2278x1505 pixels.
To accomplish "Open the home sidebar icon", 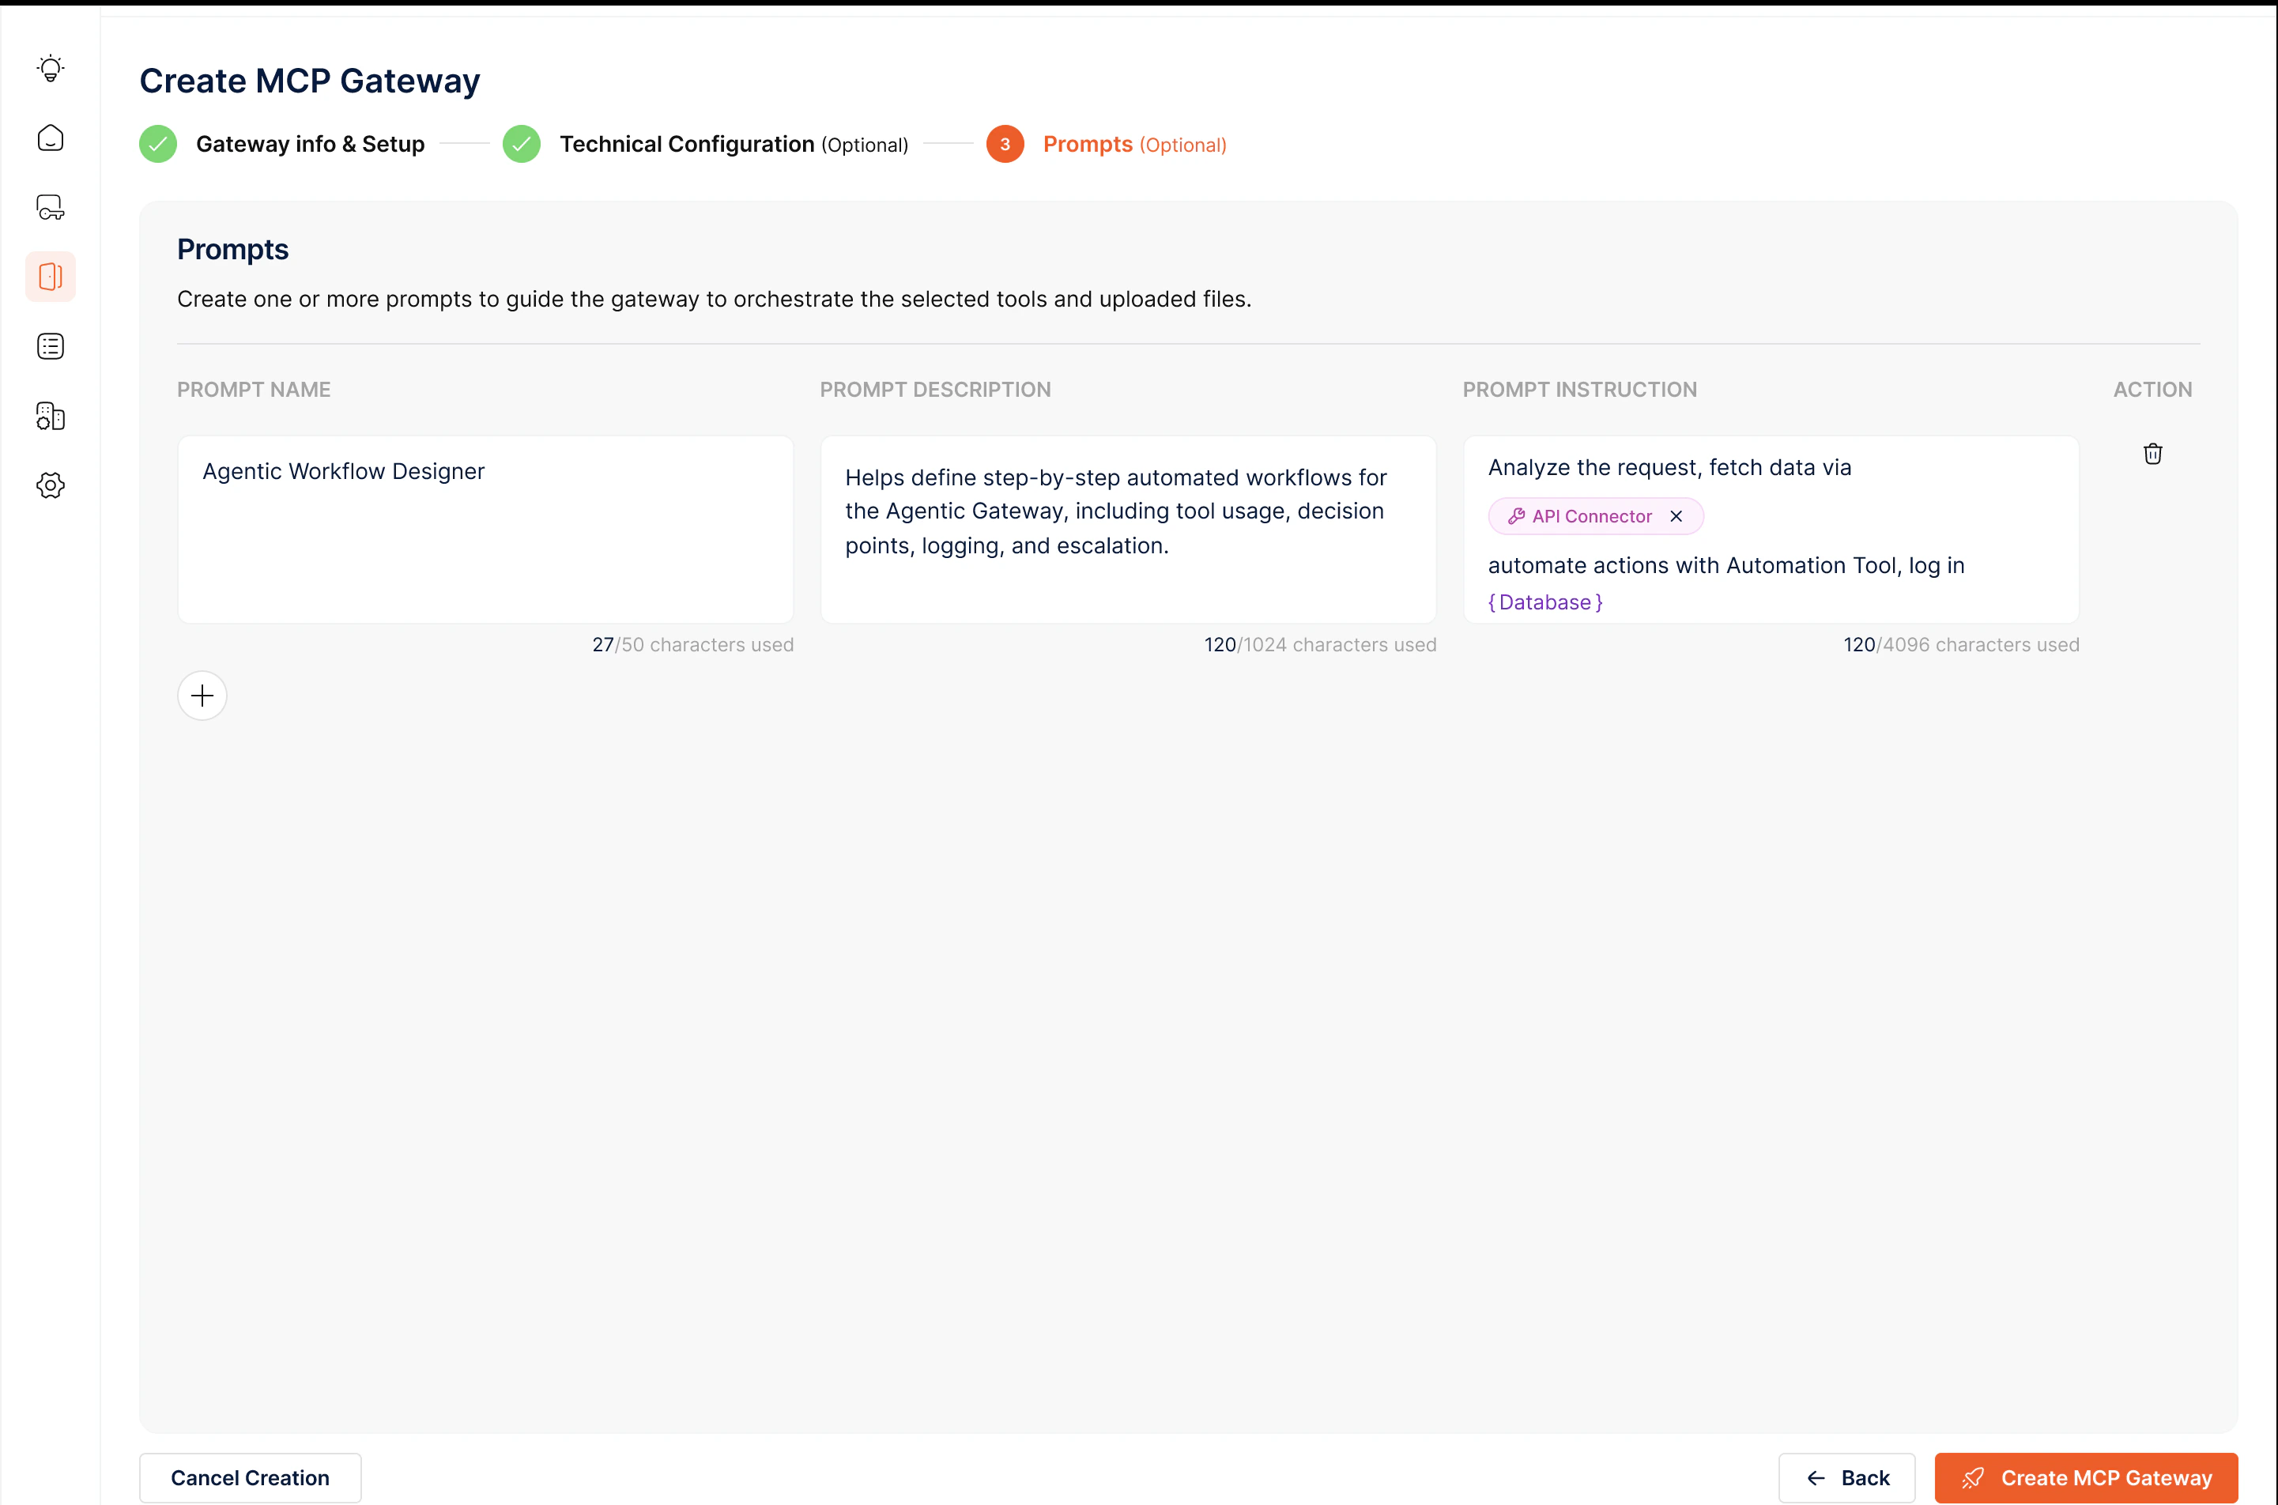I will (50, 138).
